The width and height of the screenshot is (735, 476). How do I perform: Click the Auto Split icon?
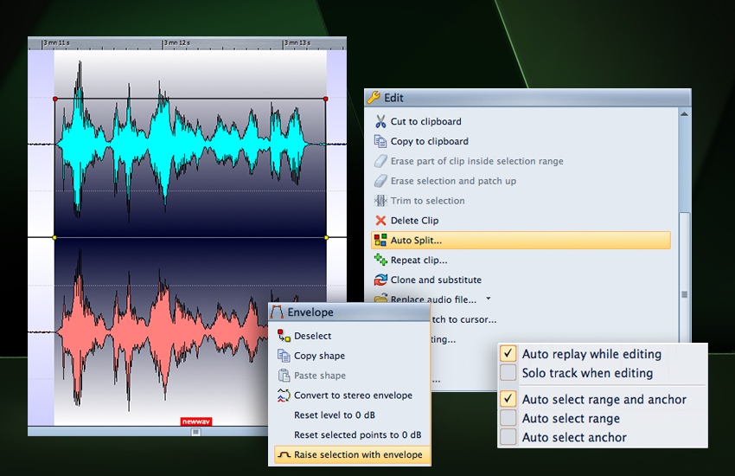pos(380,241)
